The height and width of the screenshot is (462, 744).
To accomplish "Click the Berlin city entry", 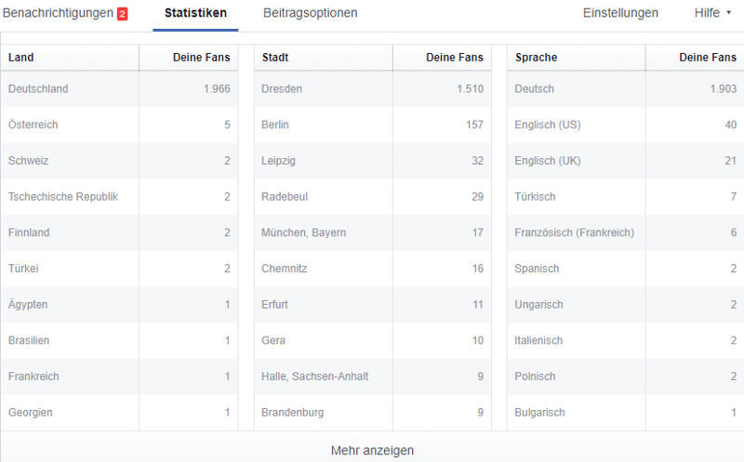I will tap(276, 125).
